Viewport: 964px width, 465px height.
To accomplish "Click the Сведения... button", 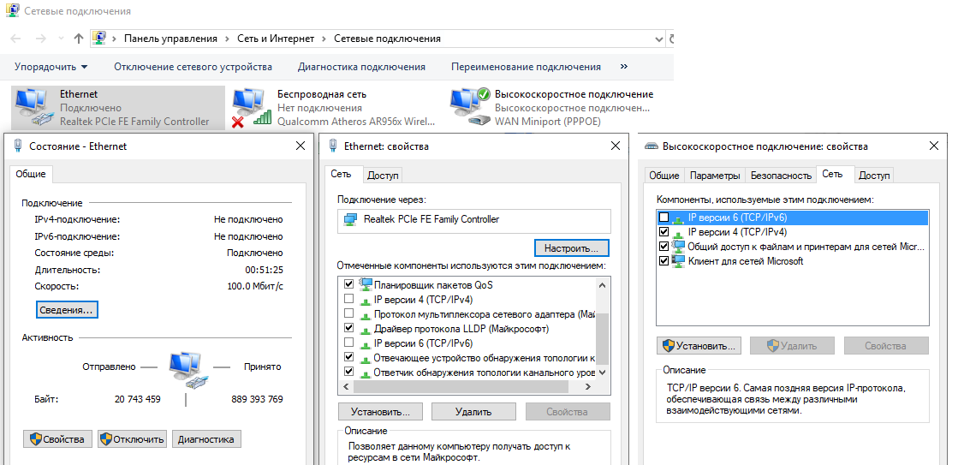I will point(67,309).
